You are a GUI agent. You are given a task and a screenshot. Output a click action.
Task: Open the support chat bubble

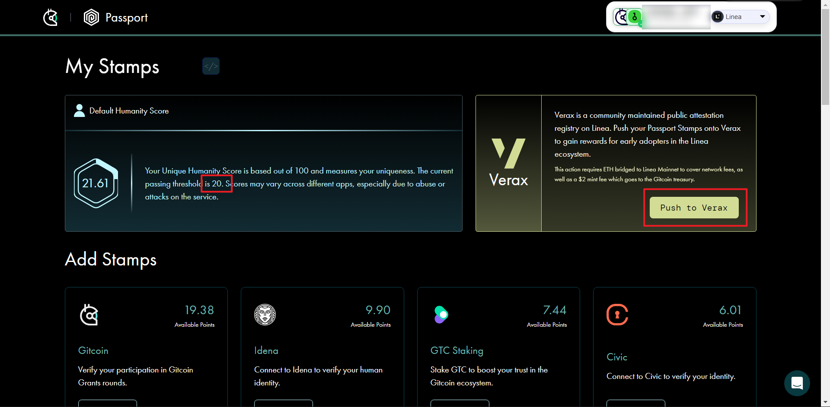[x=797, y=383]
